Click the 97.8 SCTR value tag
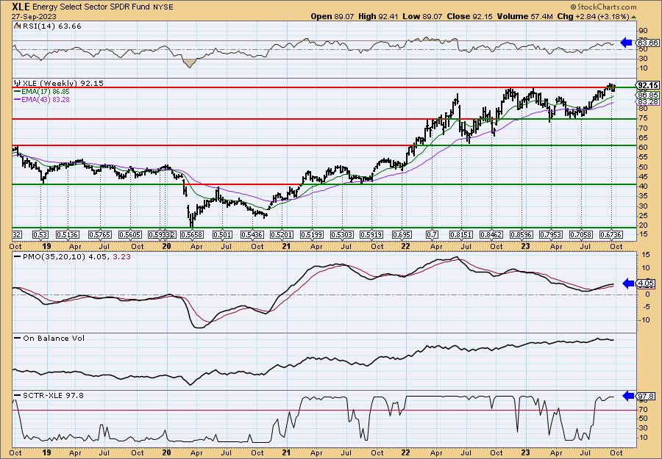The image size is (662, 459). tap(647, 396)
